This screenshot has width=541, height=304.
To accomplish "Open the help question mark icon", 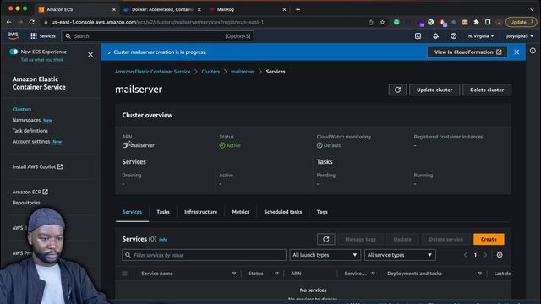I will tap(453, 35).
